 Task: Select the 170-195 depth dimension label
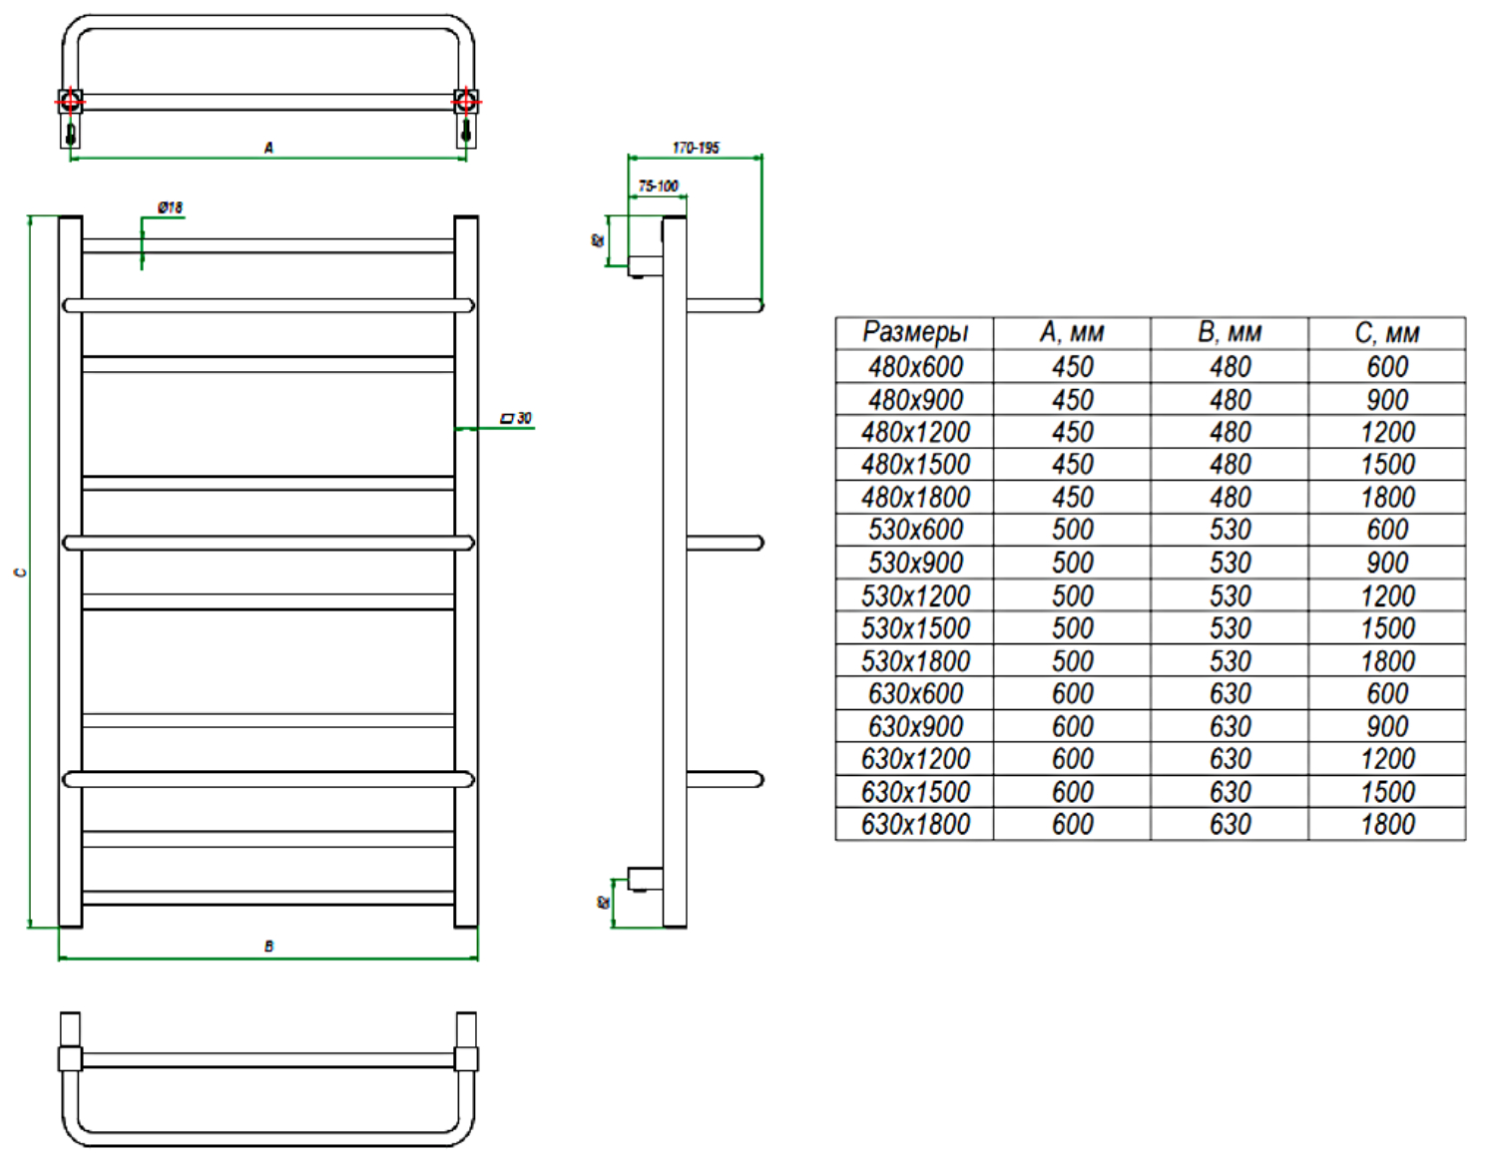(696, 148)
